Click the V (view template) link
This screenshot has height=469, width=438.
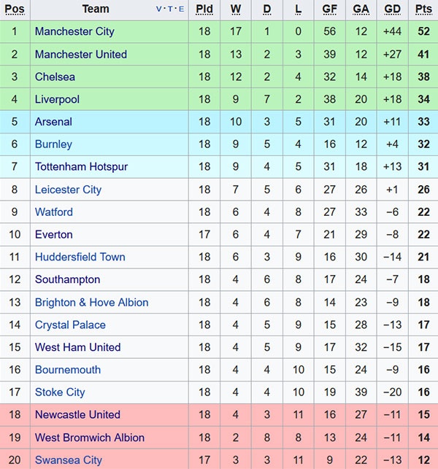(x=159, y=9)
